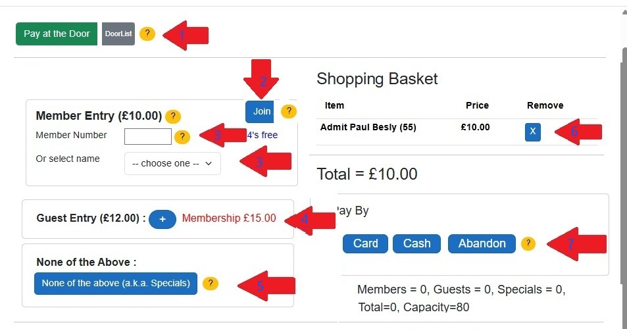Remove Paul Besly from basket with X

click(x=532, y=132)
